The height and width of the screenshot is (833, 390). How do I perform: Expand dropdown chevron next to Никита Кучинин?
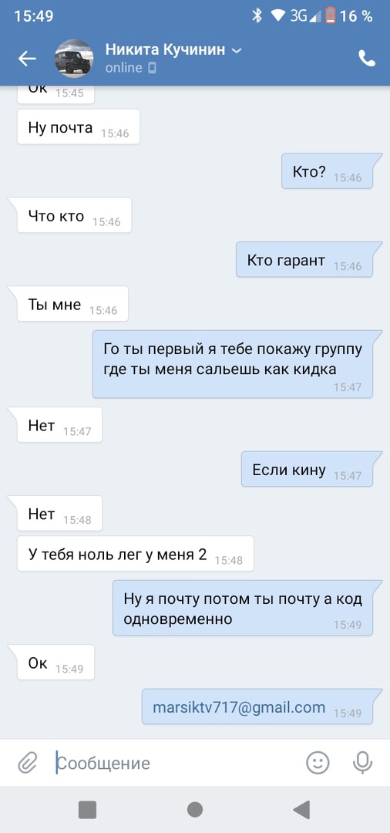click(x=237, y=50)
